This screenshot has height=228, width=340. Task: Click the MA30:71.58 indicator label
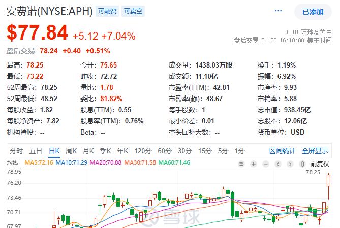(x=140, y=162)
